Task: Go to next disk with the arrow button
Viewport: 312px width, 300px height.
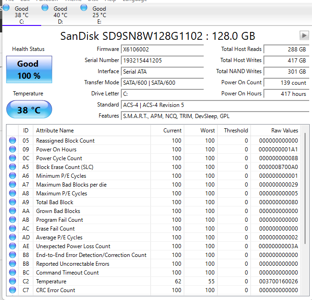Action: (x=304, y=36)
